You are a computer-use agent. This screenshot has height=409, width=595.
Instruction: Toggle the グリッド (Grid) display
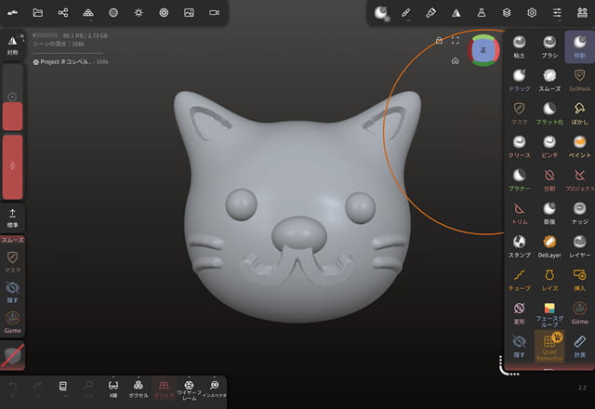coord(162,388)
